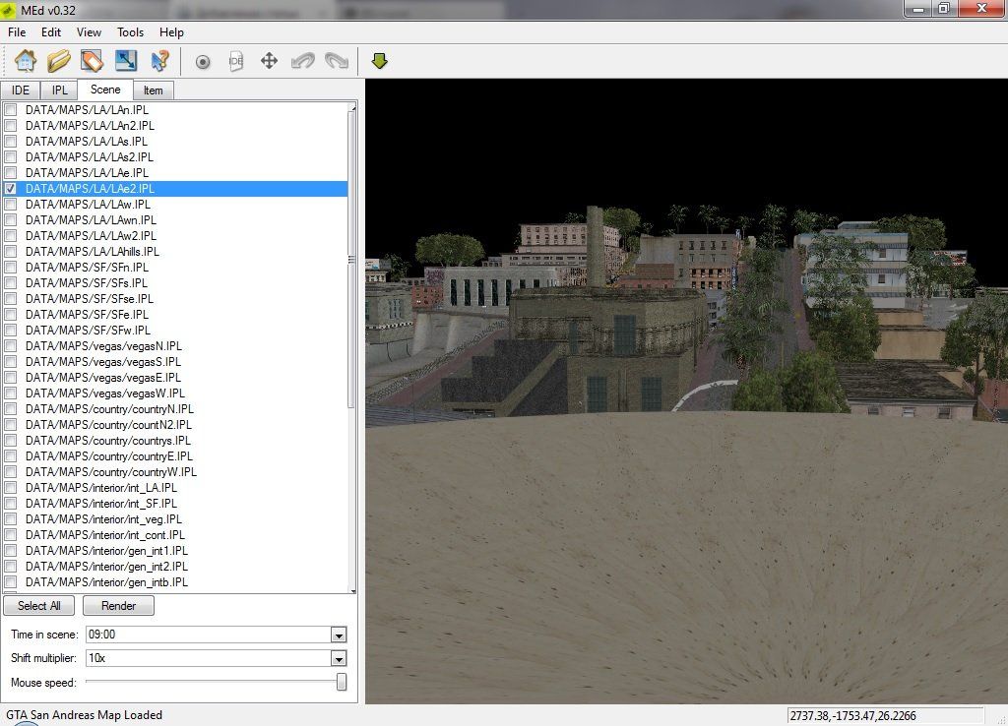1008x726 pixels.
Task: Check the LAw.IPL box
Action: click(11, 205)
